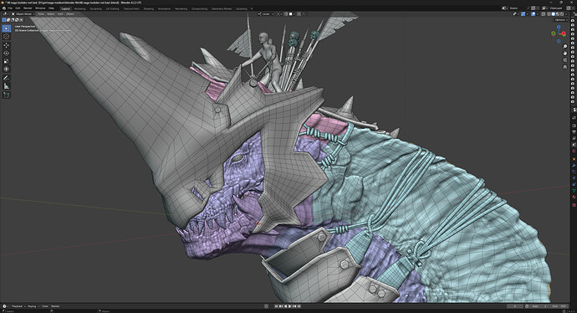This screenshot has height=313, width=577.
Task: Switch to the Shading workspace tab
Action: pos(149,8)
